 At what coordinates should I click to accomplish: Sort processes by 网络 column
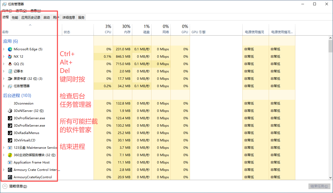pos(161,29)
